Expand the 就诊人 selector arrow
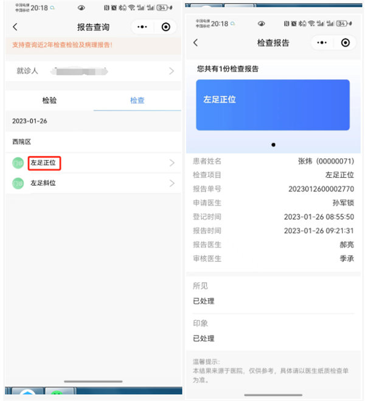Image resolution: width=365 pixels, height=401 pixels. point(172,71)
